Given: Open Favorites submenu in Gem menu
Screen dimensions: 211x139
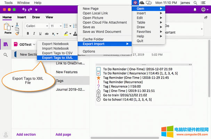Looking at the screenshot, I should tap(148, 32).
